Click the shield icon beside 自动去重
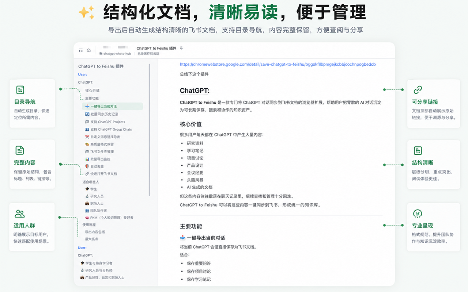The height and width of the screenshot is (292, 468). [x=87, y=166]
